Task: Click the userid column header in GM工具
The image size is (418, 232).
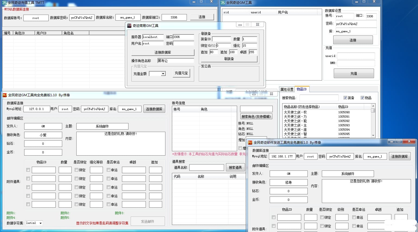Action: 263,12
